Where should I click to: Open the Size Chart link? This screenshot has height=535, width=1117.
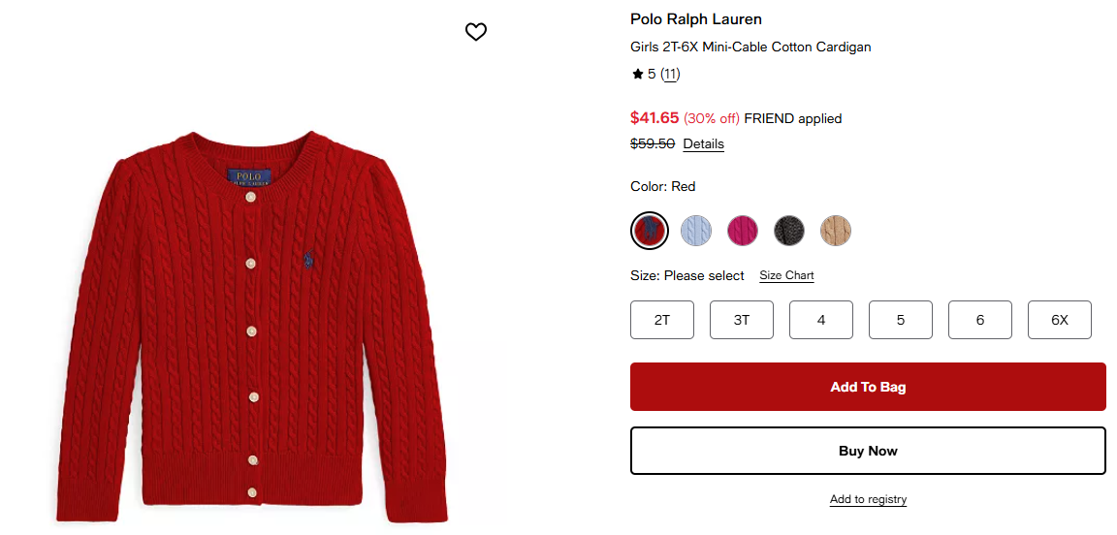pos(786,275)
